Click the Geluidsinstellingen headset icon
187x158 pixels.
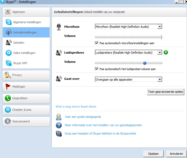9,32
